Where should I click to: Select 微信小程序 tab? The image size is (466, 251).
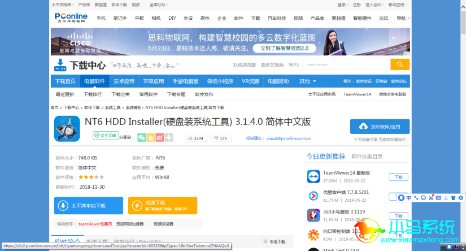tap(220, 81)
